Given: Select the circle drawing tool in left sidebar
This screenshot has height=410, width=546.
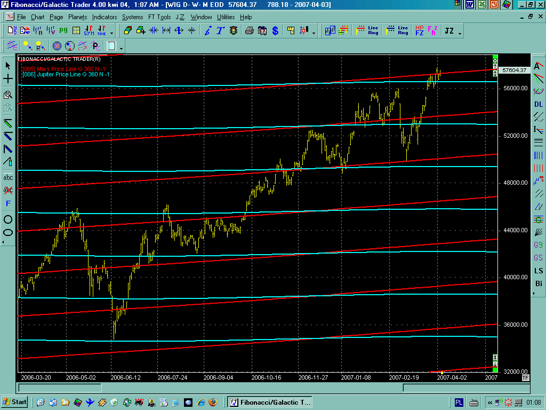Looking at the screenshot, I should click(x=8, y=219).
